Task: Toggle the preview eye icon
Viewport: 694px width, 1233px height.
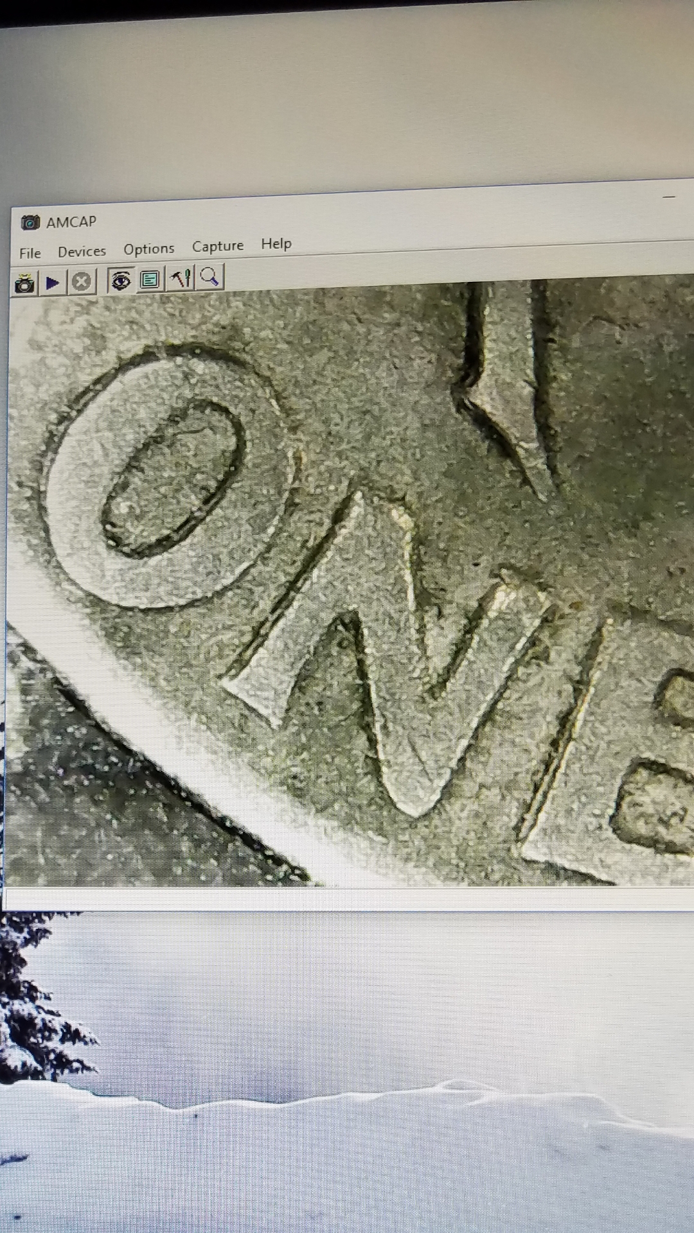Action: coord(121,280)
